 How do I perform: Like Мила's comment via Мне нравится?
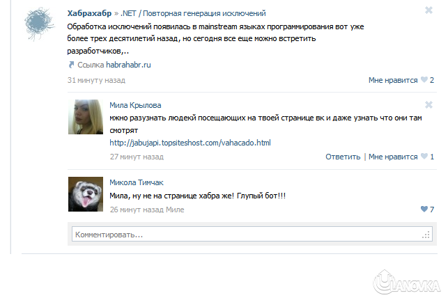tap(393, 157)
